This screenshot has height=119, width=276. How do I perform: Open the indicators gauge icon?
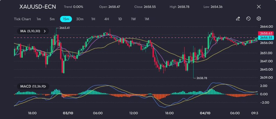[x=248, y=19]
